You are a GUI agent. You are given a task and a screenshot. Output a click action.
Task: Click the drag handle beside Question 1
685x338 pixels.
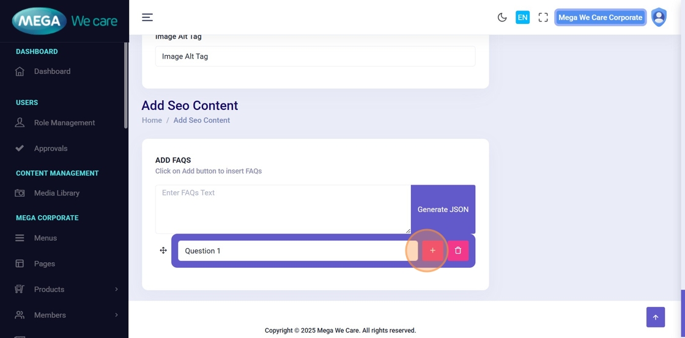point(163,251)
